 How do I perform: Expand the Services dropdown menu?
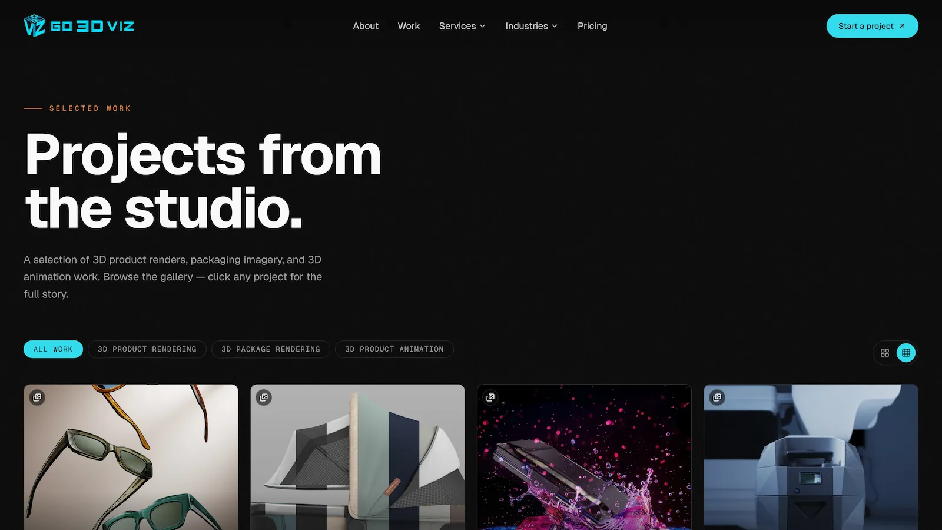coord(462,26)
